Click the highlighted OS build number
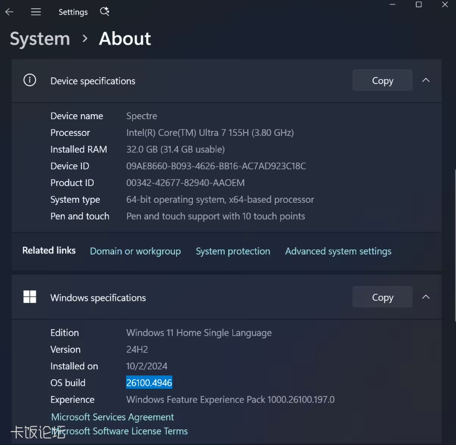 (149, 383)
